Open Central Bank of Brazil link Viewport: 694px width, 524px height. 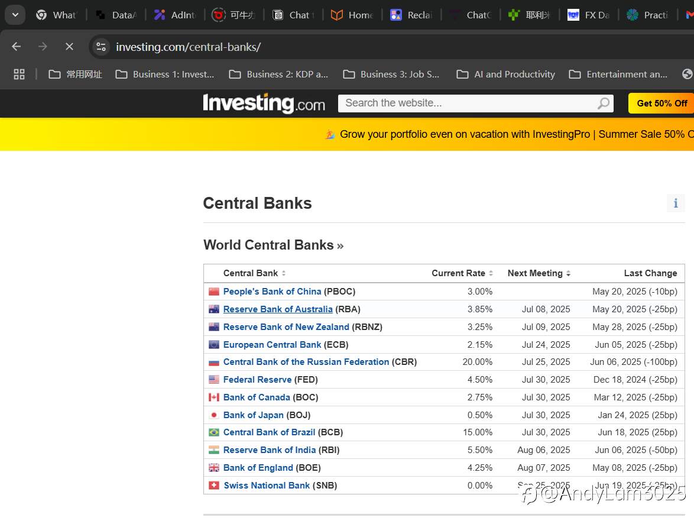(x=269, y=432)
